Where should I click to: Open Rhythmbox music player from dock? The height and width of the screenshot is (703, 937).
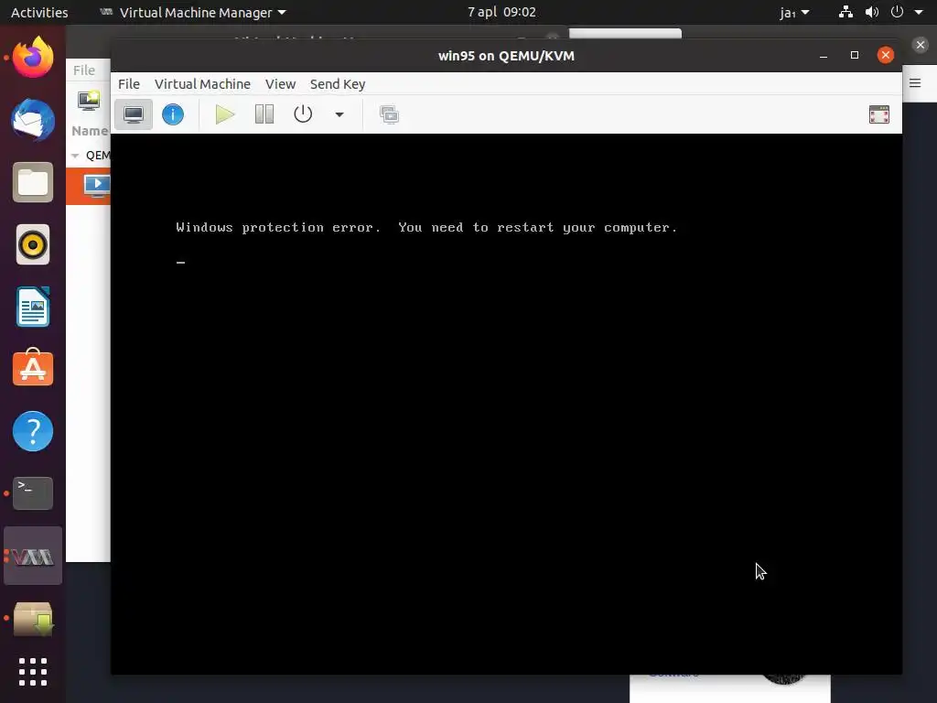(33, 244)
